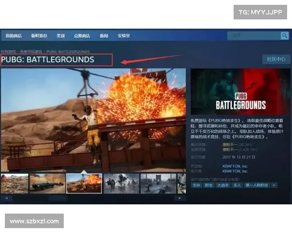Screen dimensions: 292x233
Task: Click the PUBG Battlegrounds header capsule image
Action: tap(240, 92)
